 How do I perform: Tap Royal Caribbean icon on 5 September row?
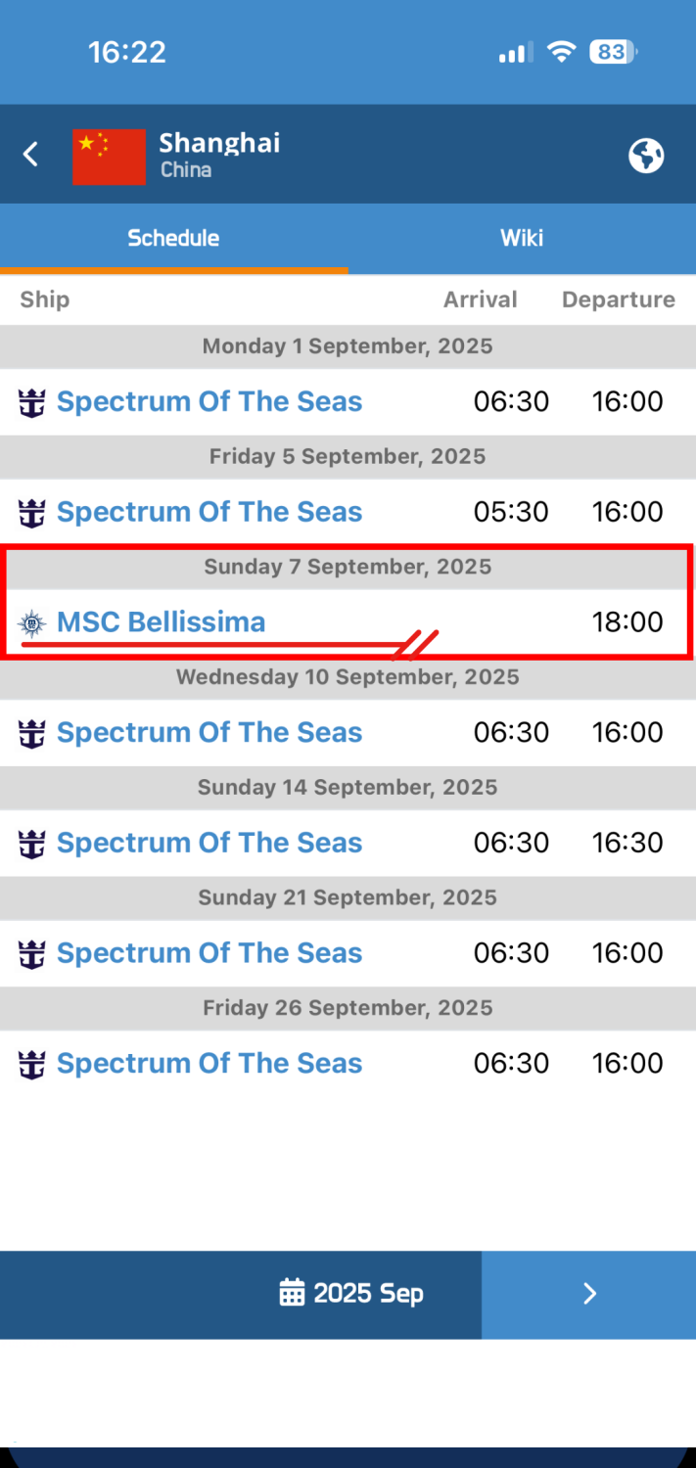[x=32, y=512]
